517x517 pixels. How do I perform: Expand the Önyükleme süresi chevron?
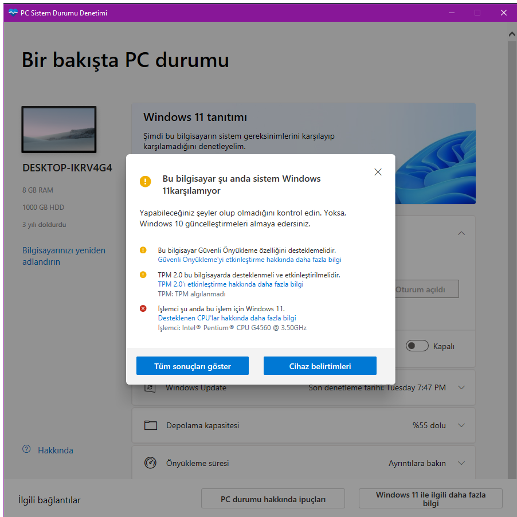click(461, 463)
